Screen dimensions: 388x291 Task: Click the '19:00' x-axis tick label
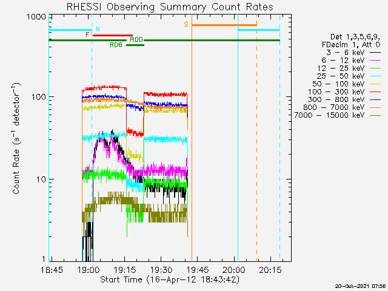[89, 270]
